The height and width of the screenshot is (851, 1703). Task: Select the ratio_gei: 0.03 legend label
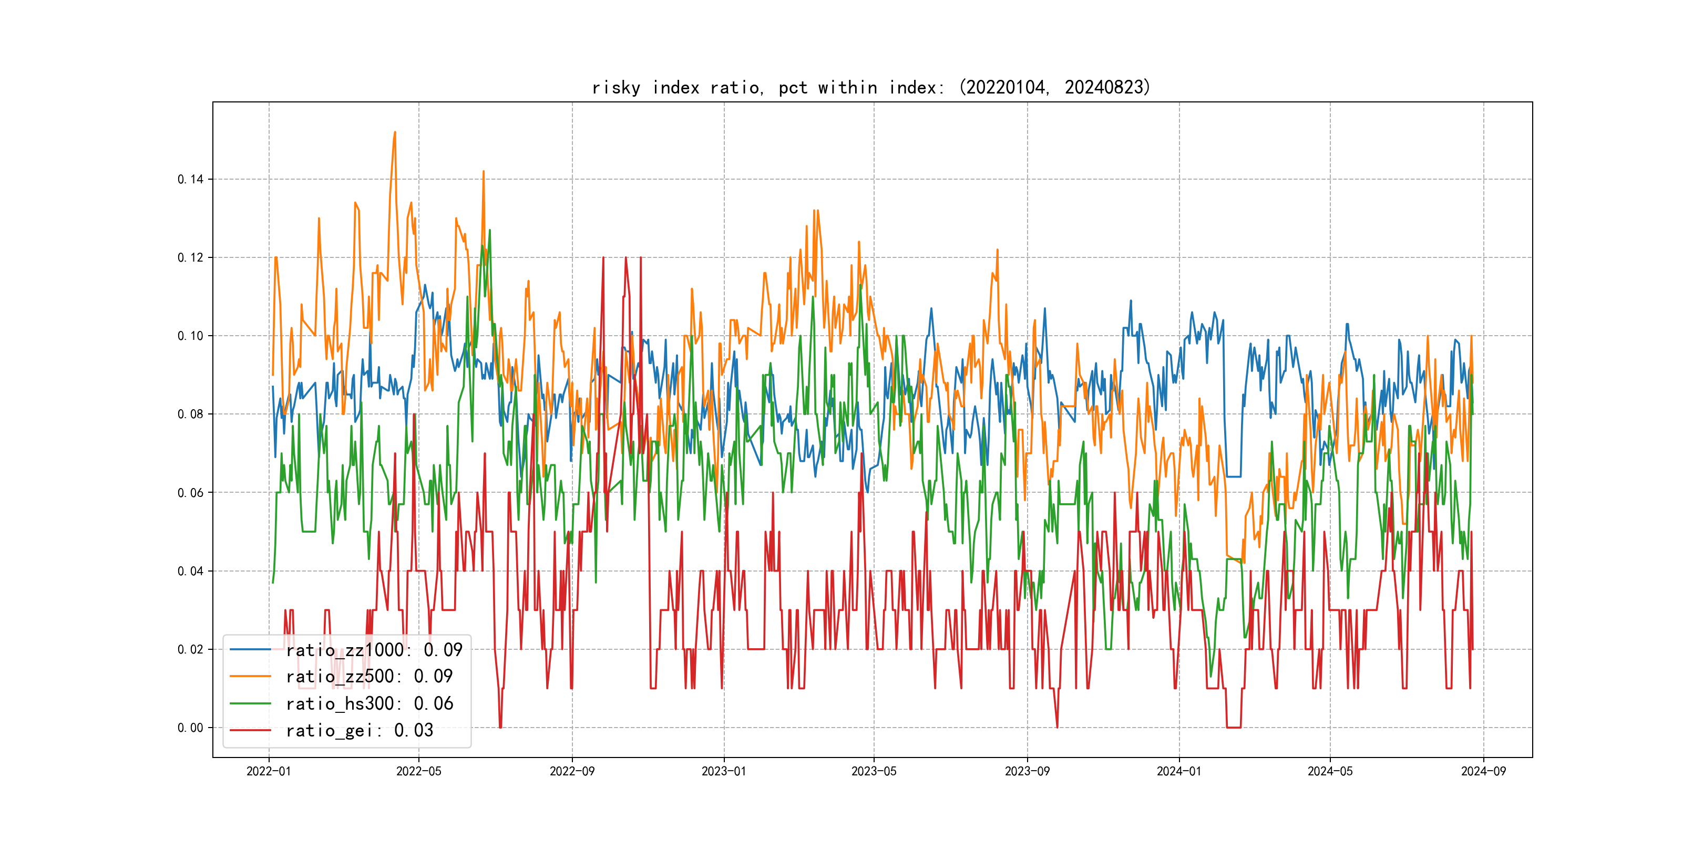click(x=360, y=731)
